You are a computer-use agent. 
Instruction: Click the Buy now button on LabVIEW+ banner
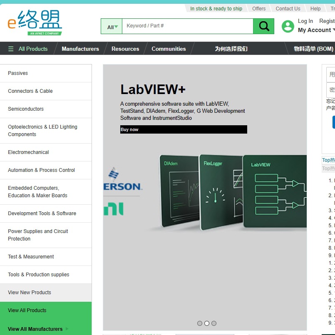tap(184, 129)
